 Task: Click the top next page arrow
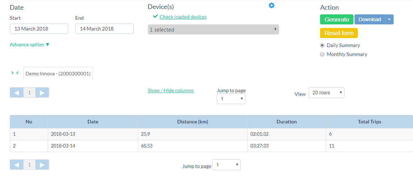(42, 93)
